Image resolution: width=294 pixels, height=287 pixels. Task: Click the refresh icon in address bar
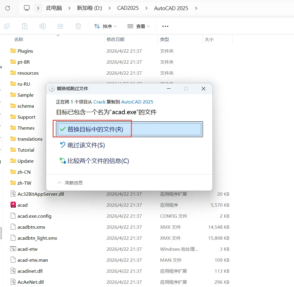pyautogui.click(x=7, y=8)
